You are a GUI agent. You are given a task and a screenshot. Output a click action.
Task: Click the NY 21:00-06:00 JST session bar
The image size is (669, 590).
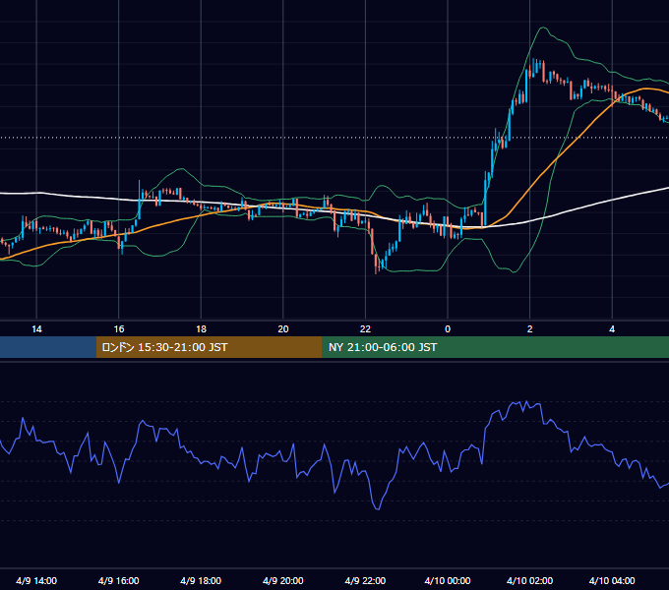pos(495,347)
